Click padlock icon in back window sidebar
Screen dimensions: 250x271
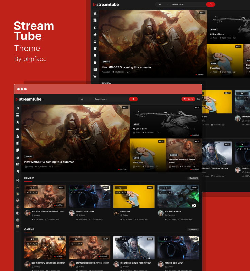[95, 63]
